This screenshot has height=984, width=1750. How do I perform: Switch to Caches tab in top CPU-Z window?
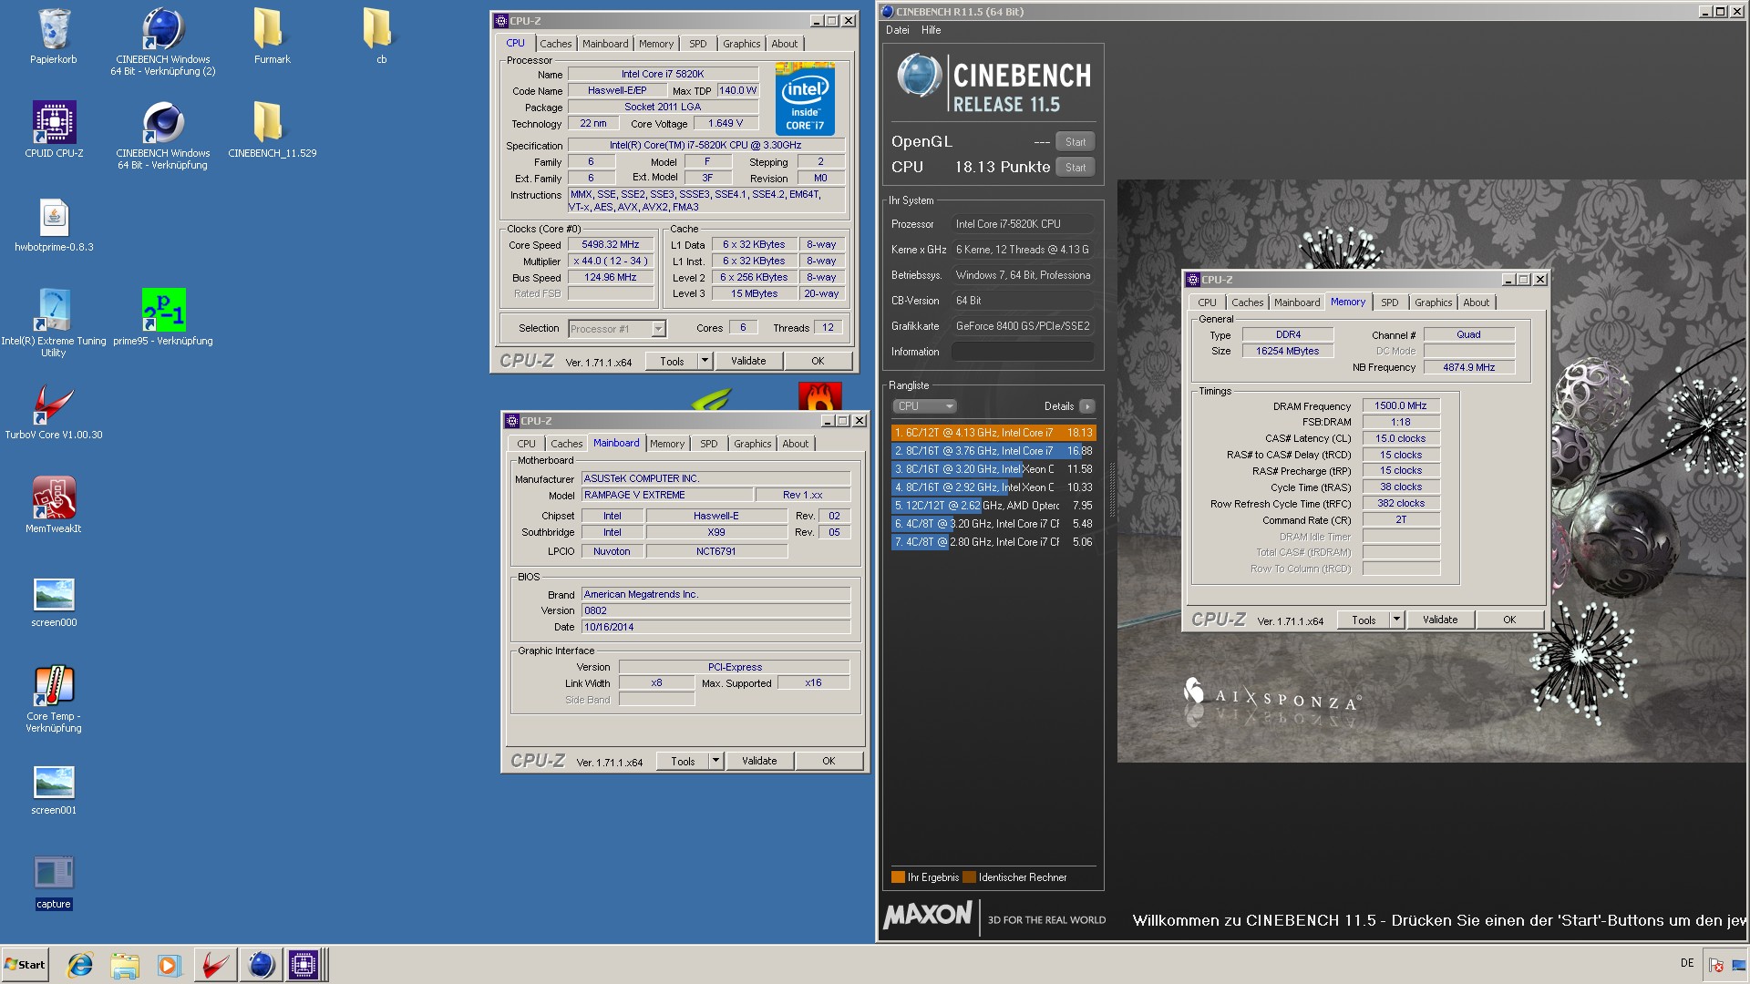pyautogui.click(x=555, y=44)
